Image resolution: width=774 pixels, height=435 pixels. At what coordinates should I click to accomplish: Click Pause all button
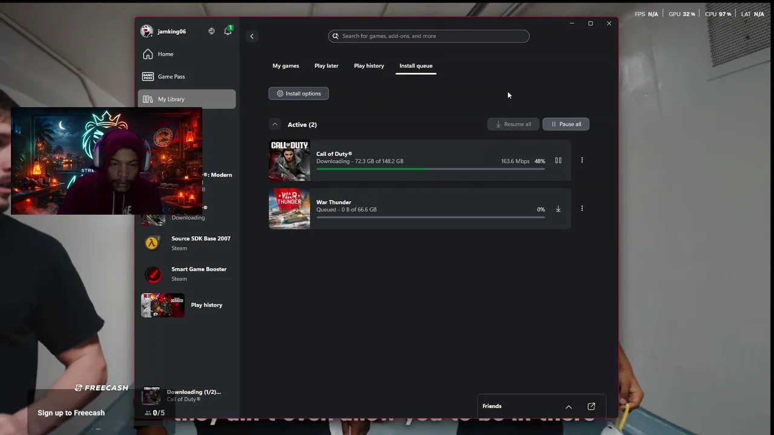pos(566,124)
